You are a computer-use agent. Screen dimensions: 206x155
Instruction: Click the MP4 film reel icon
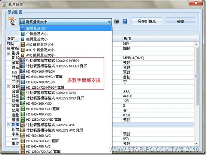[x=12, y=22]
